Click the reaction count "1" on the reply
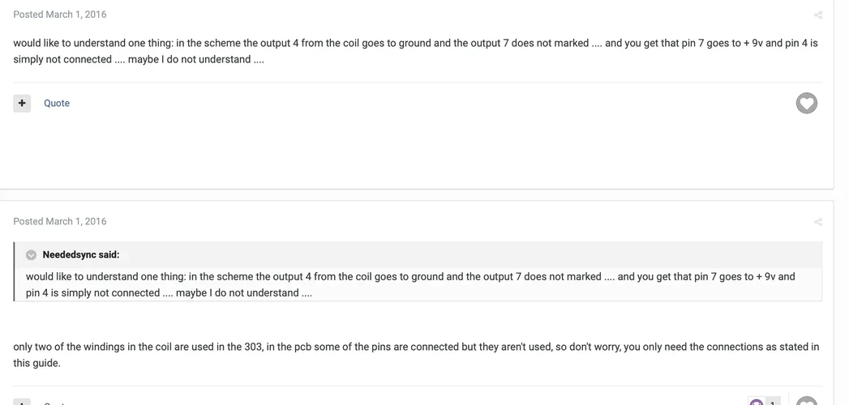849x405 pixels. pyautogui.click(x=773, y=403)
